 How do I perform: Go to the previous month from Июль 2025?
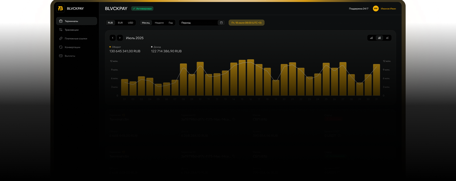113,38
